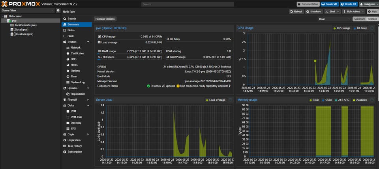Open Notes in node menu

(76, 30)
